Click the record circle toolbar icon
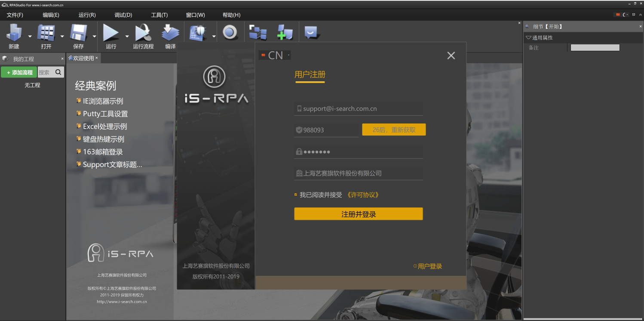Viewport: 644px width, 321px height. pyautogui.click(x=230, y=32)
